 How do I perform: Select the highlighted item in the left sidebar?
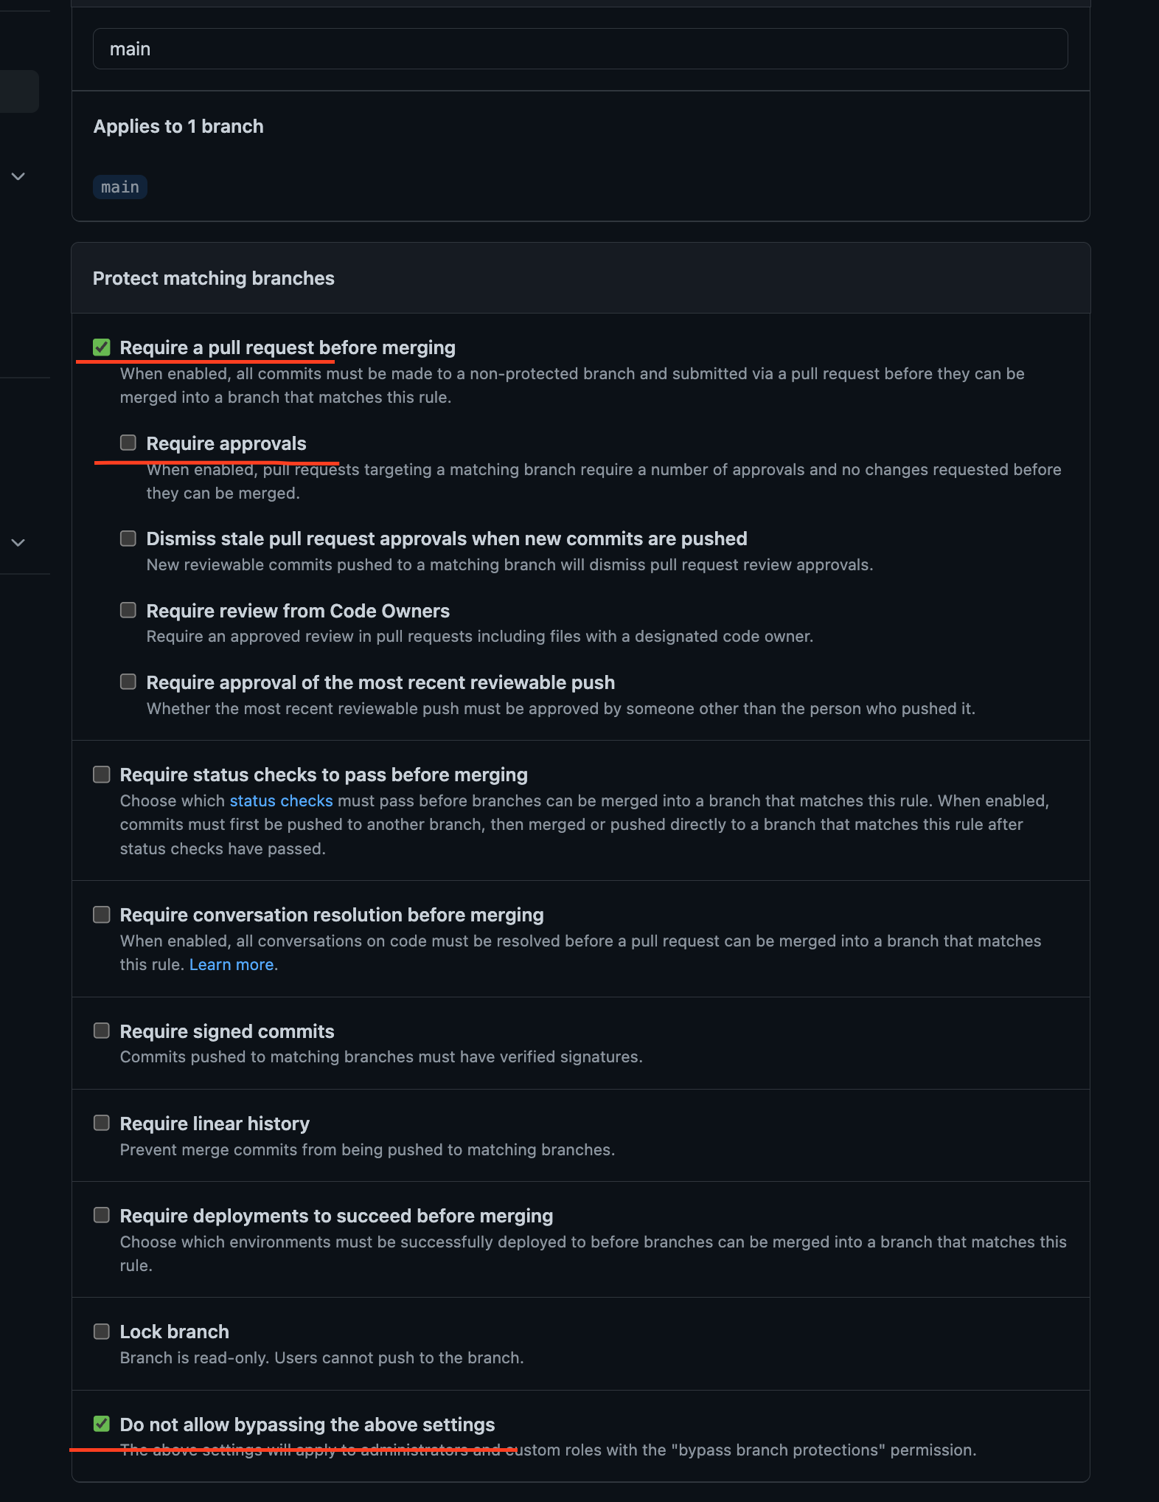click(x=19, y=91)
